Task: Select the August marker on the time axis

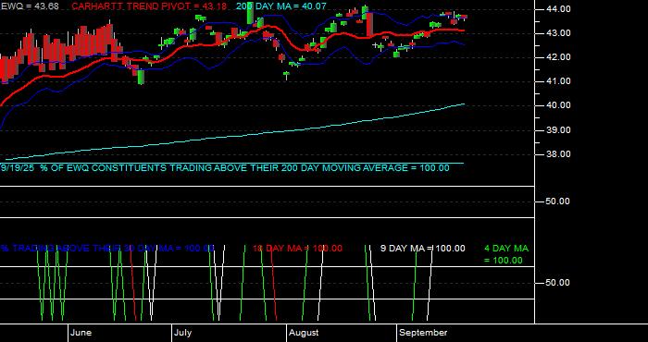Action: click(x=304, y=333)
